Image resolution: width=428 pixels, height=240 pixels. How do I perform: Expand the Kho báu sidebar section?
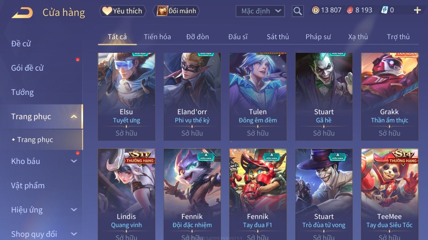(x=74, y=161)
